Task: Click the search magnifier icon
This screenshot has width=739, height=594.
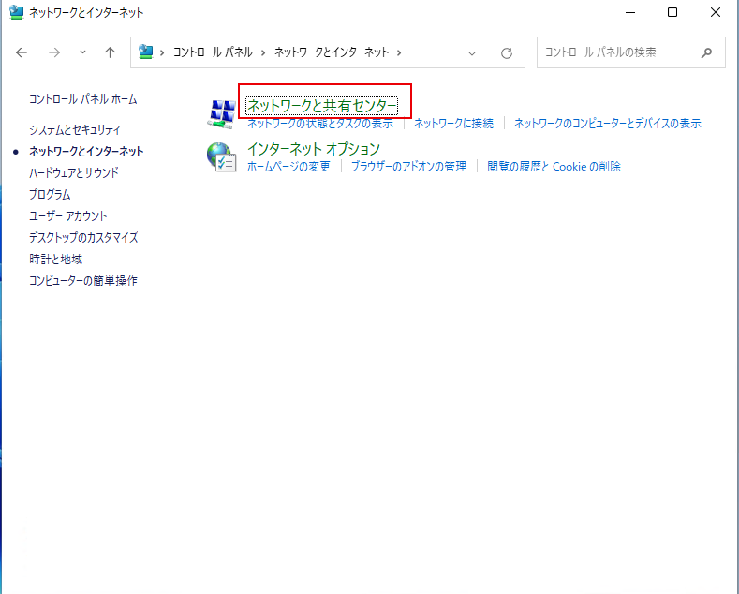Action: coord(707,53)
